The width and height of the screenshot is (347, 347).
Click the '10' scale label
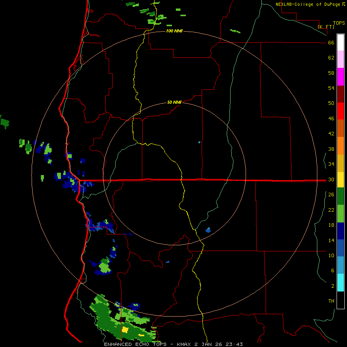tap(331, 255)
